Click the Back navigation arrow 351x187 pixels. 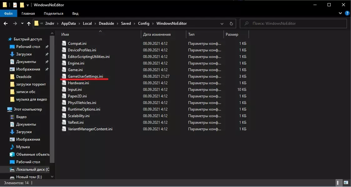click(6, 23)
